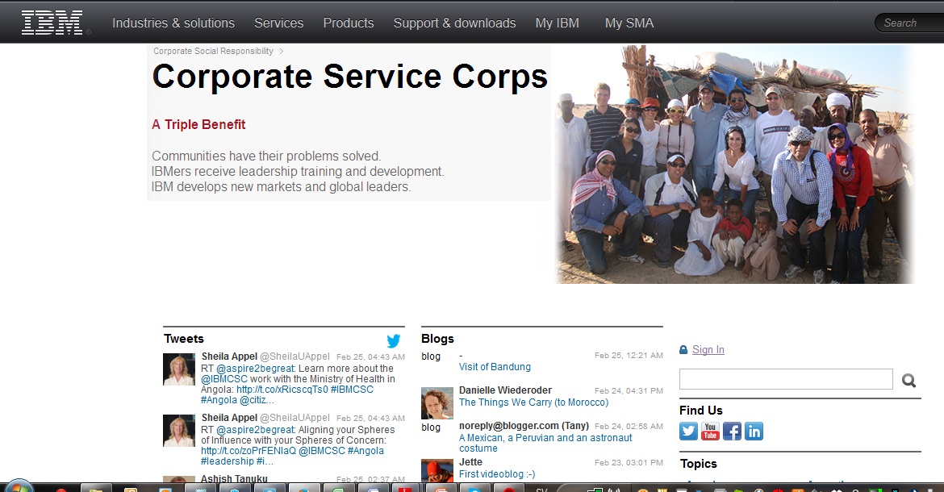This screenshot has width=944, height=492.
Task: Click the IBM logo in header
Action: tap(52, 23)
